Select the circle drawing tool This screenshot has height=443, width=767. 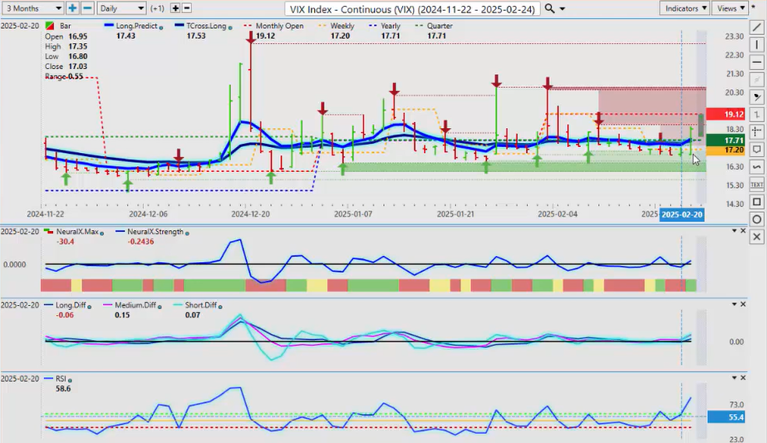757,219
